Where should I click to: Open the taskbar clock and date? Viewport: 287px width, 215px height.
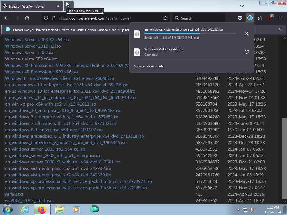(x=273, y=210)
